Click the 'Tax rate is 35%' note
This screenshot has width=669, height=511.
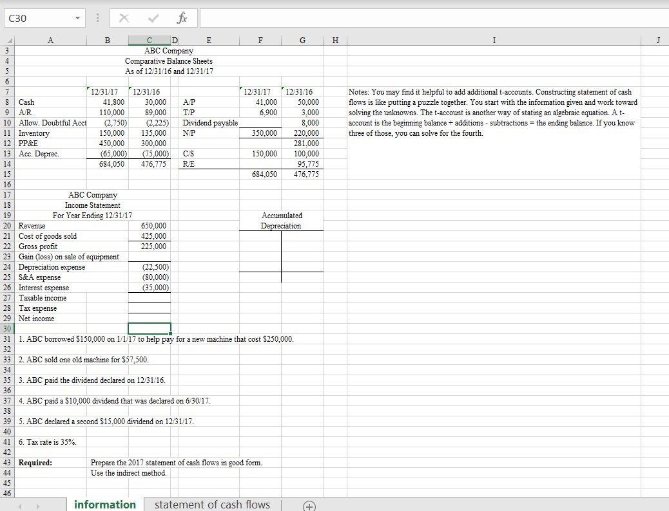[x=47, y=442]
